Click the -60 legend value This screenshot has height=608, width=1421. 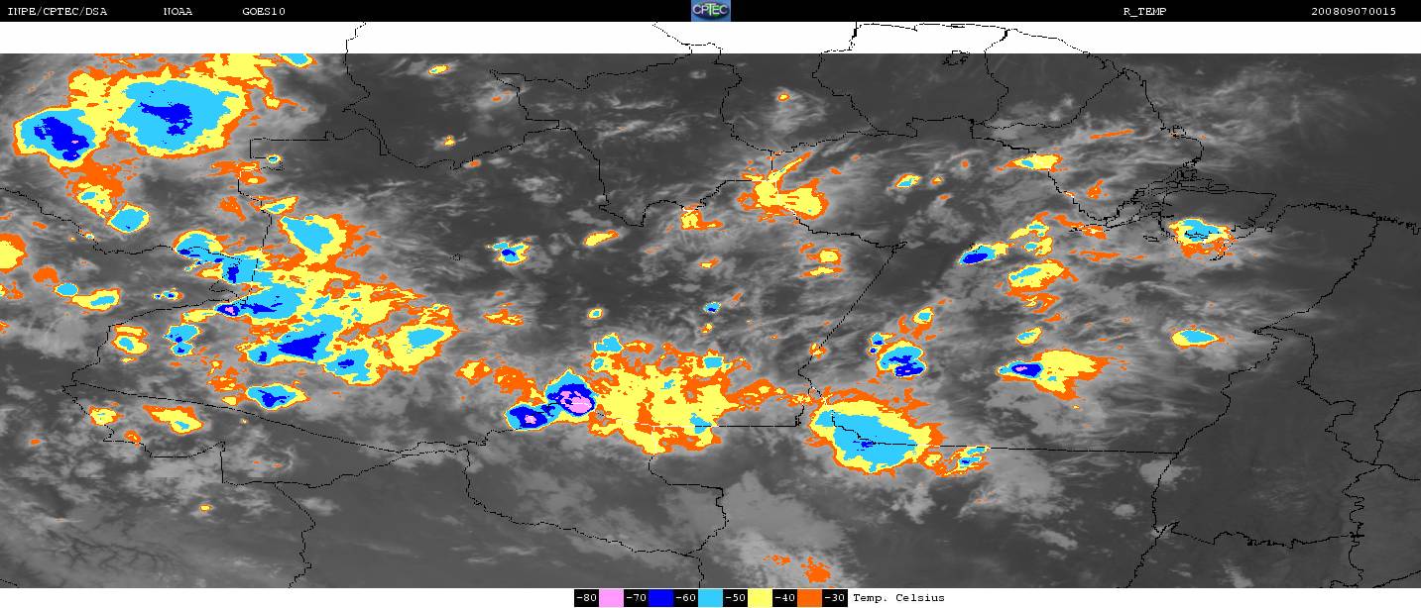pyautogui.click(x=685, y=598)
